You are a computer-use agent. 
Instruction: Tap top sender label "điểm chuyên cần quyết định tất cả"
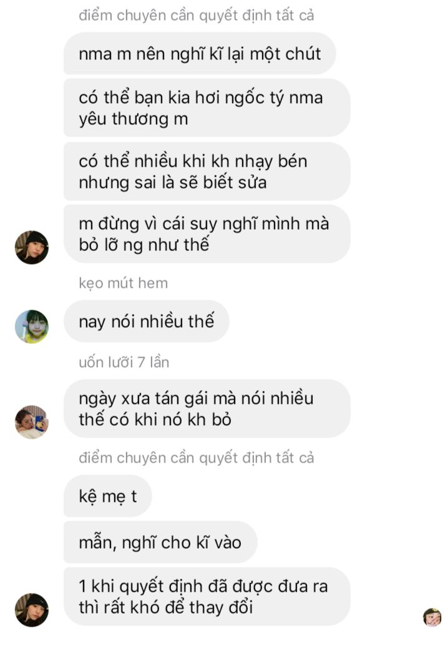pos(196,15)
